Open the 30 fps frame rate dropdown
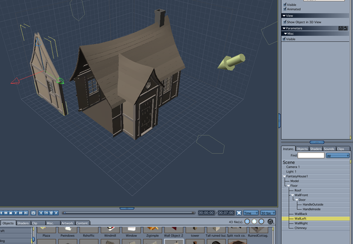Image resolution: width=353 pixels, height=244 pixels. [268, 213]
